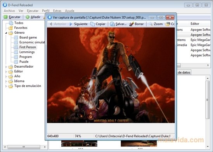The width and height of the screenshot is (213, 152).
Task: Click the left capture thumbnail below viewer
Action: pos(79,143)
